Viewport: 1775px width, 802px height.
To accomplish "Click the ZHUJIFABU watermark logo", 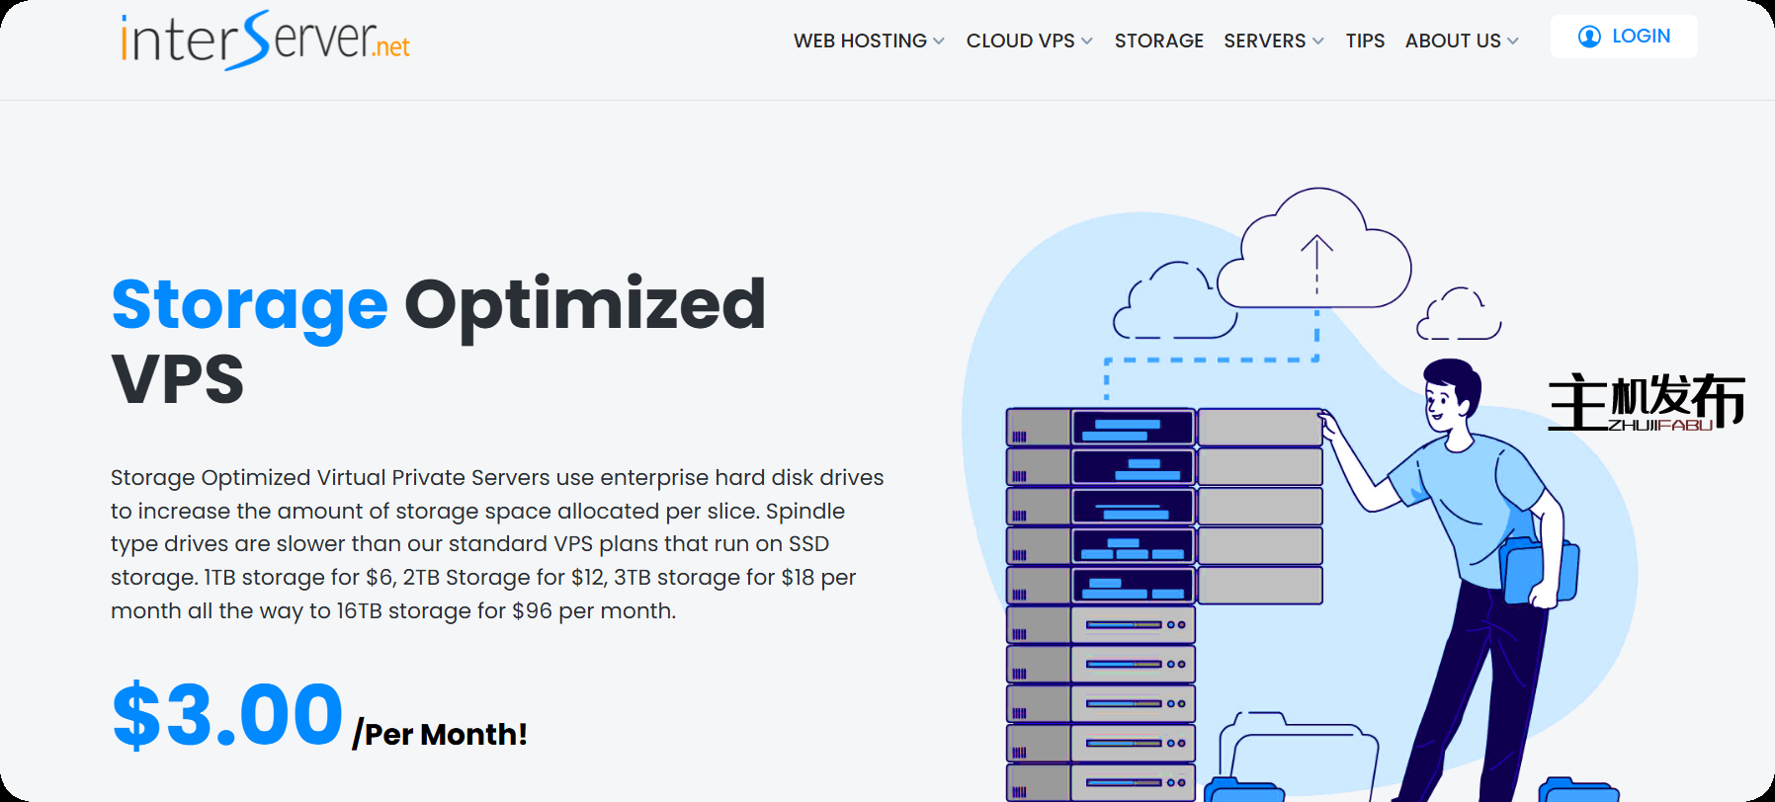I will [1646, 403].
